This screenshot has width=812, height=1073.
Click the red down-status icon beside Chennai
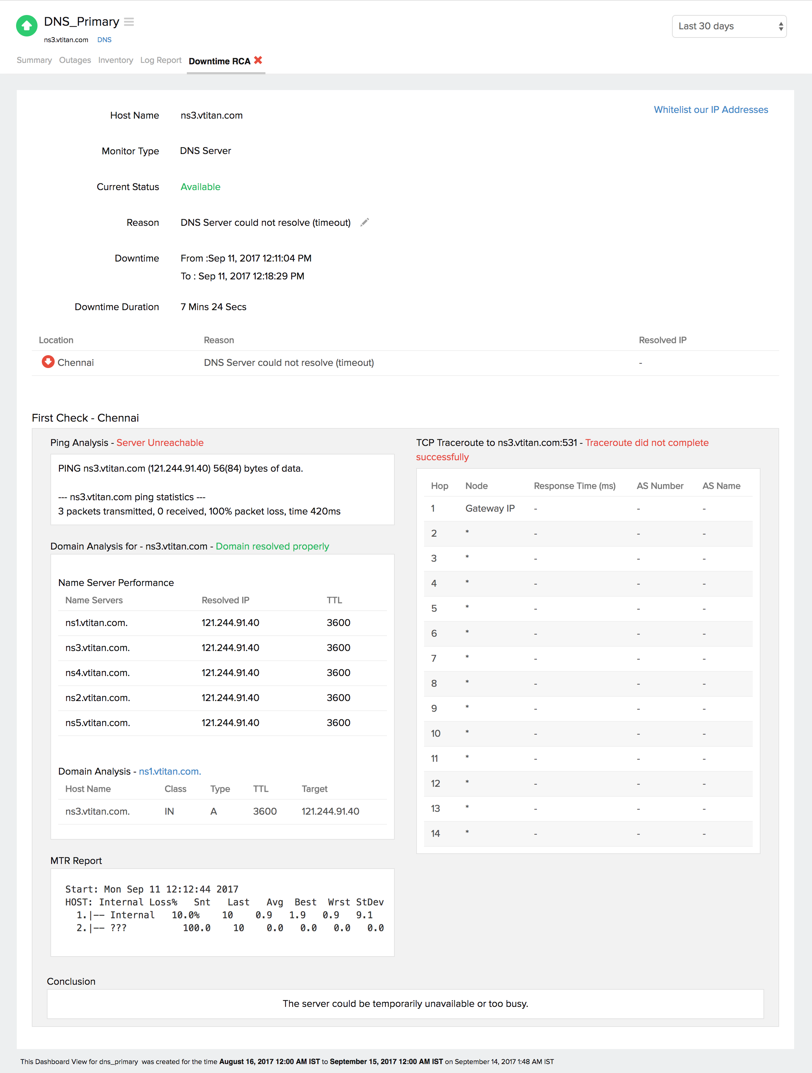click(48, 362)
